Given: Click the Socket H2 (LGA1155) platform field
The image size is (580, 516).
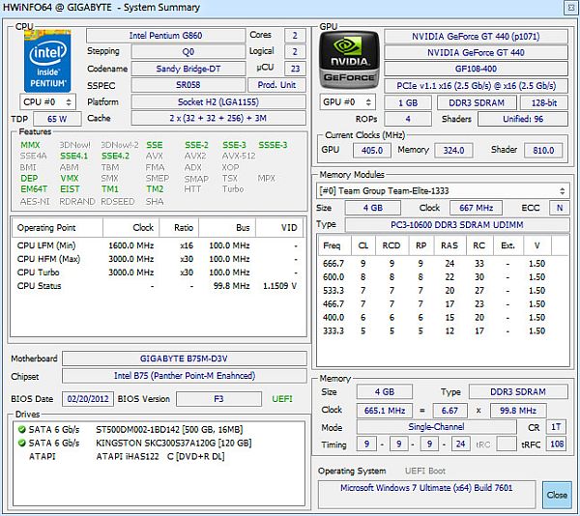Looking at the screenshot, I should [x=218, y=102].
